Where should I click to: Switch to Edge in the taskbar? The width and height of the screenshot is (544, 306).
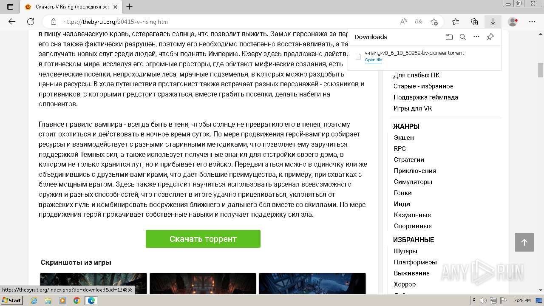(x=91, y=300)
